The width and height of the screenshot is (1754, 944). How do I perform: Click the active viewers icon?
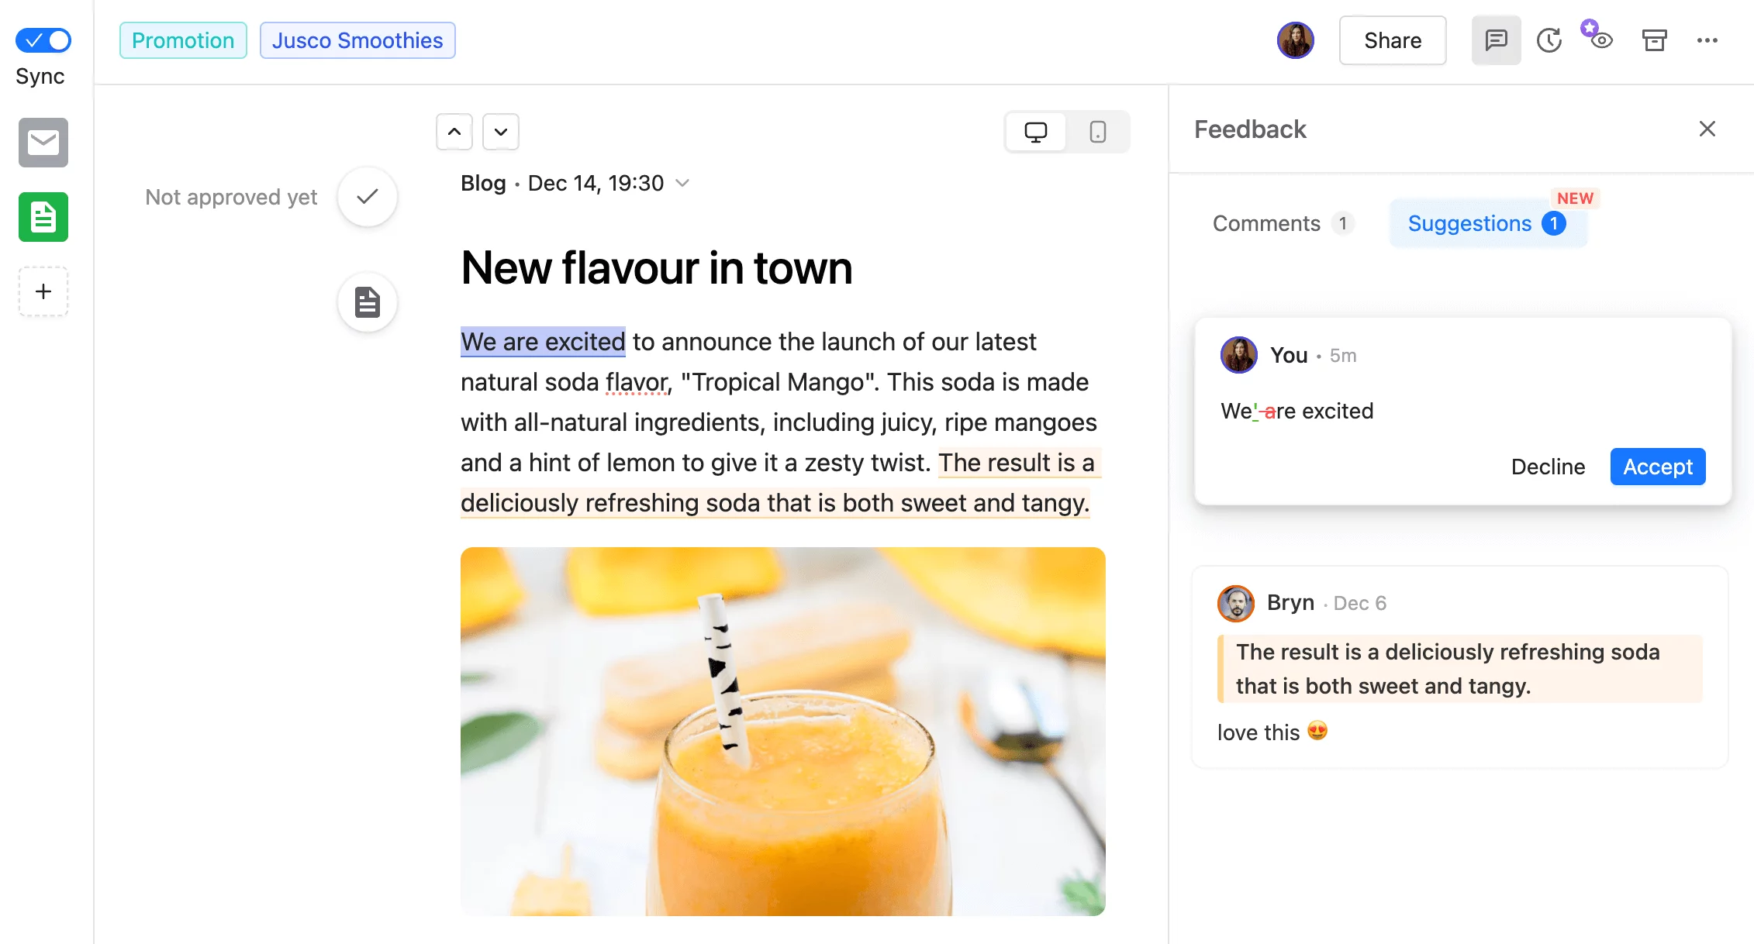pyautogui.click(x=1598, y=39)
